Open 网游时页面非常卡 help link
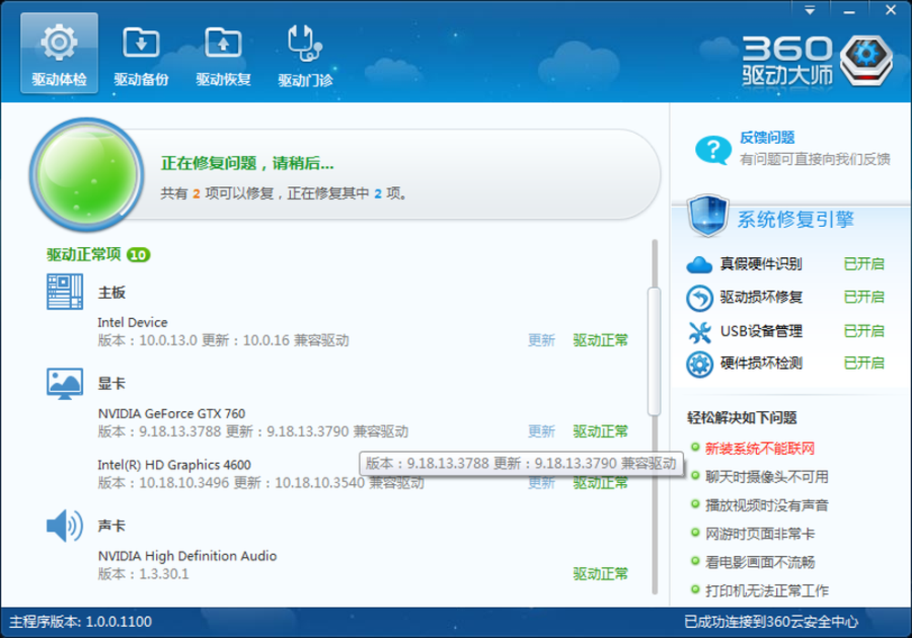The width and height of the screenshot is (912, 638). click(760, 533)
